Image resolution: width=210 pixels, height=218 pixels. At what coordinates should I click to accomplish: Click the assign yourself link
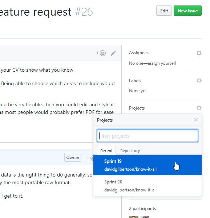click(162, 63)
